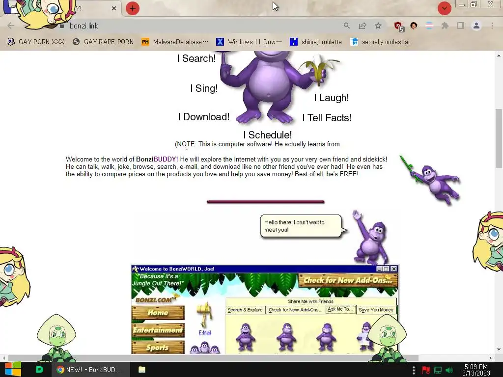Open the Windows 11 Dow… bookmark
The height and width of the screenshot is (377, 503).
[x=249, y=42]
